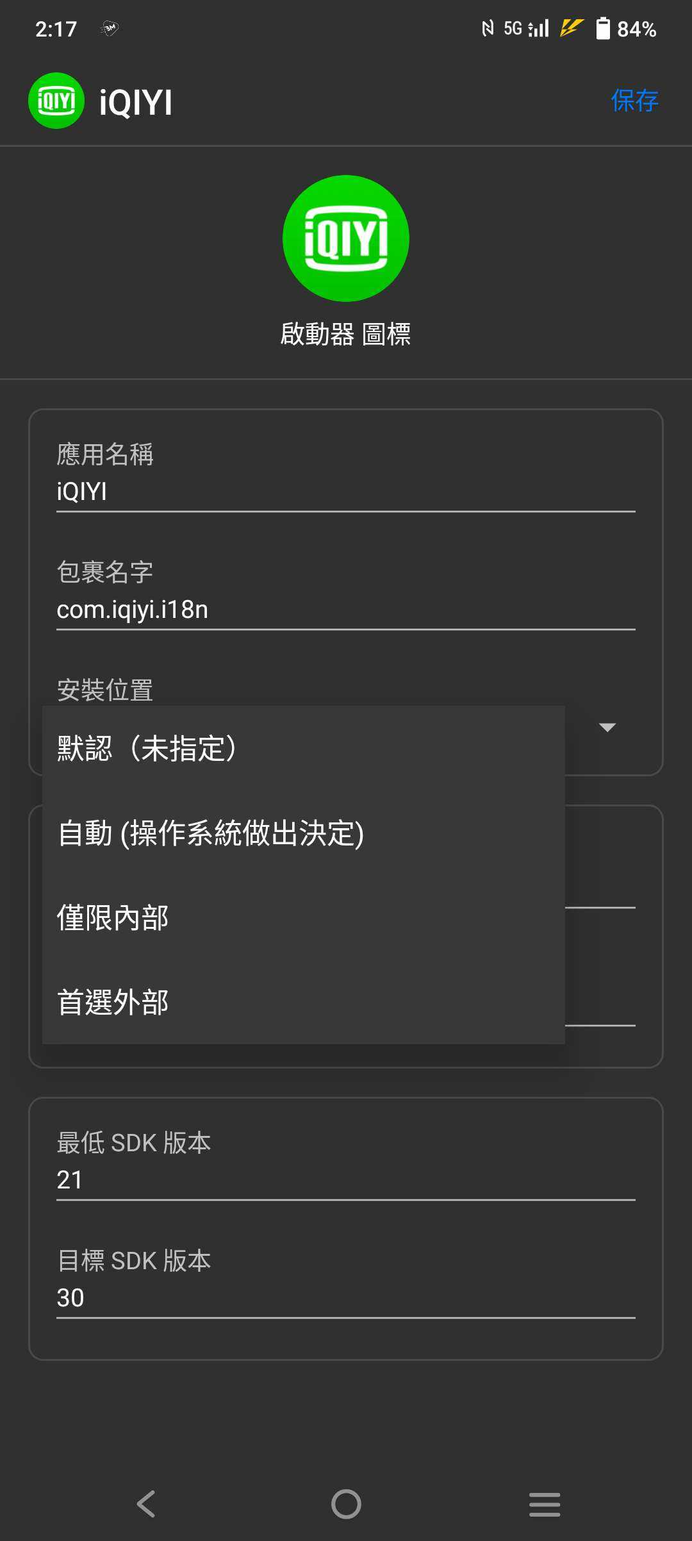Select 僅限內部 install location
This screenshot has width=692, height=1541.
113,917
